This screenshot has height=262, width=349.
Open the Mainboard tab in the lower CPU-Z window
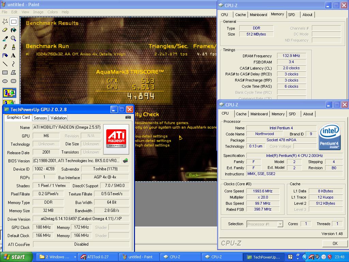pyautogui.click(x=259, y=114)
